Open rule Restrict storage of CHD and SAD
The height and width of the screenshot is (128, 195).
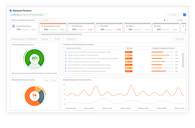tap(87, 71)
